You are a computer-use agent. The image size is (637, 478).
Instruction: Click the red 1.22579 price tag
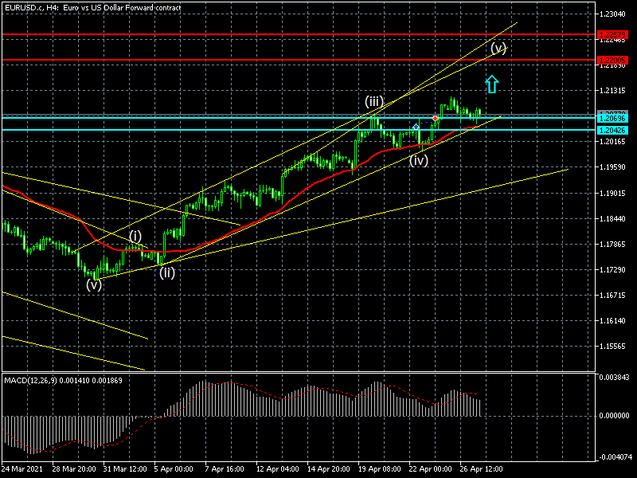(613, 35)
